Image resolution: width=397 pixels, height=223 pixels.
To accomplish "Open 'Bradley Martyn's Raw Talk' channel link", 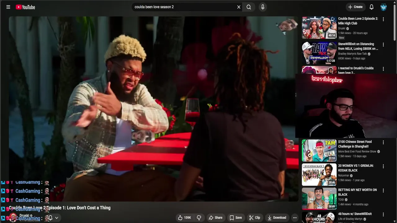I will click(x=352, y=54).
